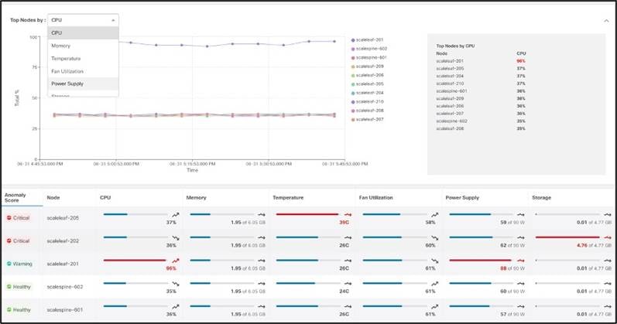Select Fan Utilization option in dropdown list

pyautogui.click(x=83, y=71)
